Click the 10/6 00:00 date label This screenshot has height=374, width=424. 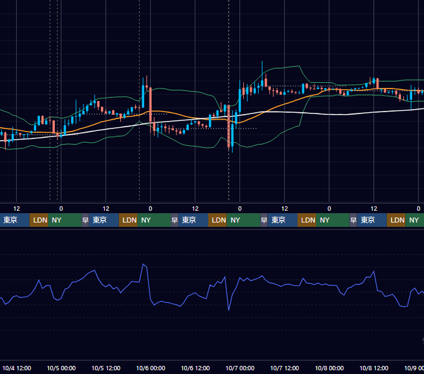[151, 368]
